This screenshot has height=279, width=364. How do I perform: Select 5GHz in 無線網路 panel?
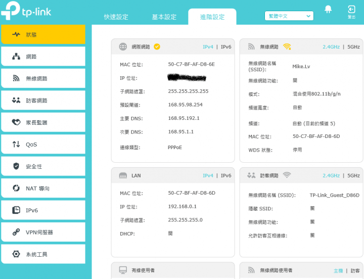coord(353,47)
